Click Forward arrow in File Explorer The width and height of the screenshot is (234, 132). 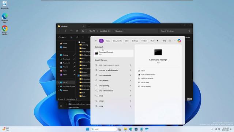[65, 31]
